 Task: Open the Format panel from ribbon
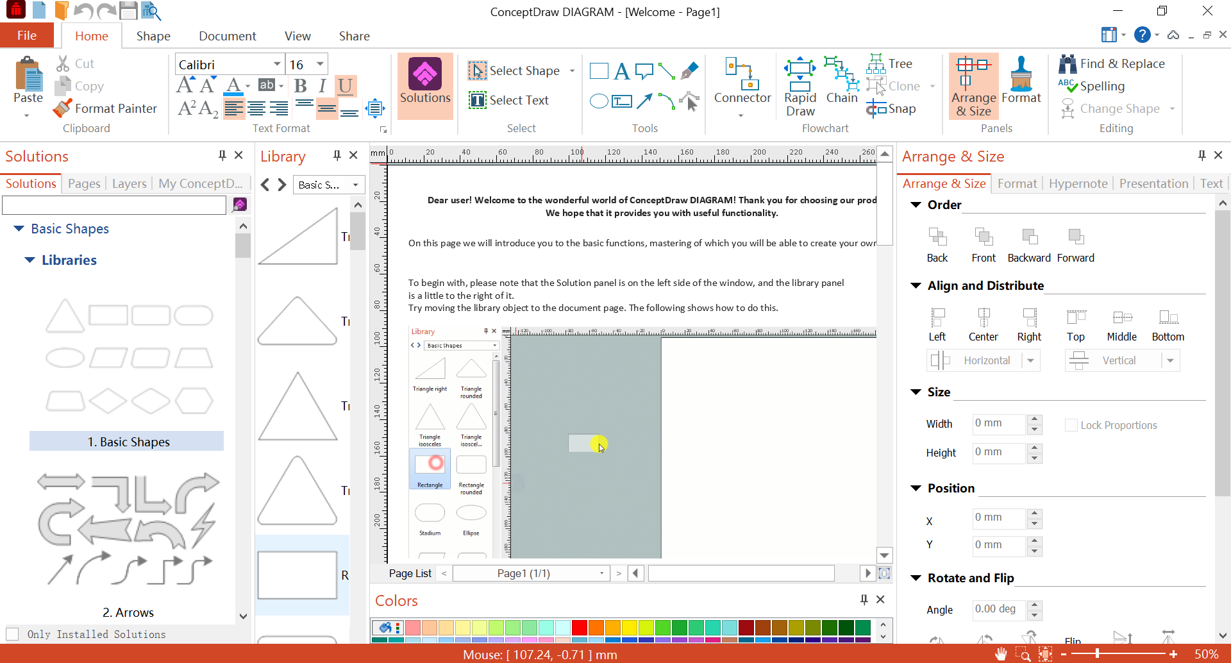click(1021, 80)
